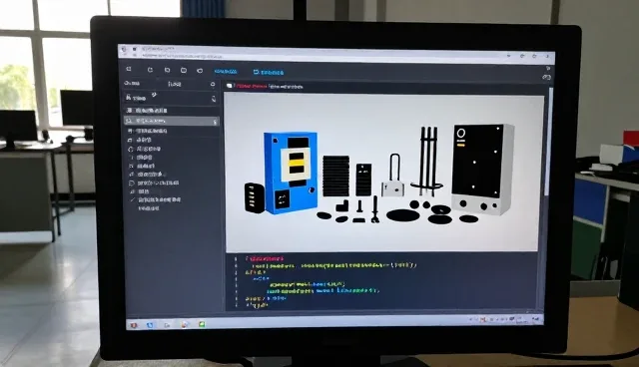Screen dimensions: 639x367
Task: Click the red first line in the code panel
Action: click(265, 258)
